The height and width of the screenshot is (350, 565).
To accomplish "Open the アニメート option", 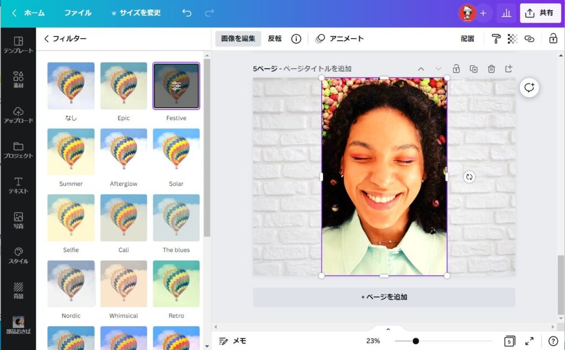I will pos(339,39).
